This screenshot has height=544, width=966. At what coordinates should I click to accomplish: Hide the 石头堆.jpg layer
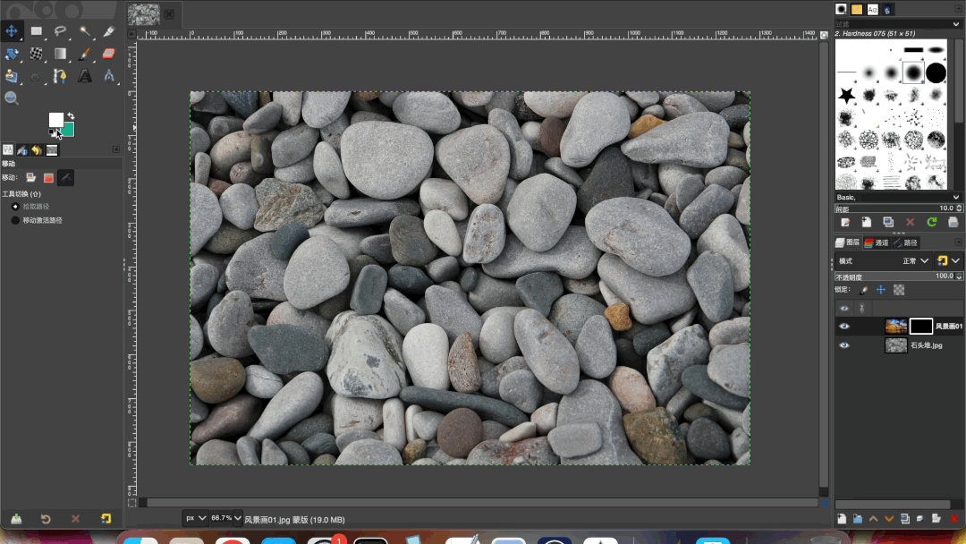tap(843, 345)
